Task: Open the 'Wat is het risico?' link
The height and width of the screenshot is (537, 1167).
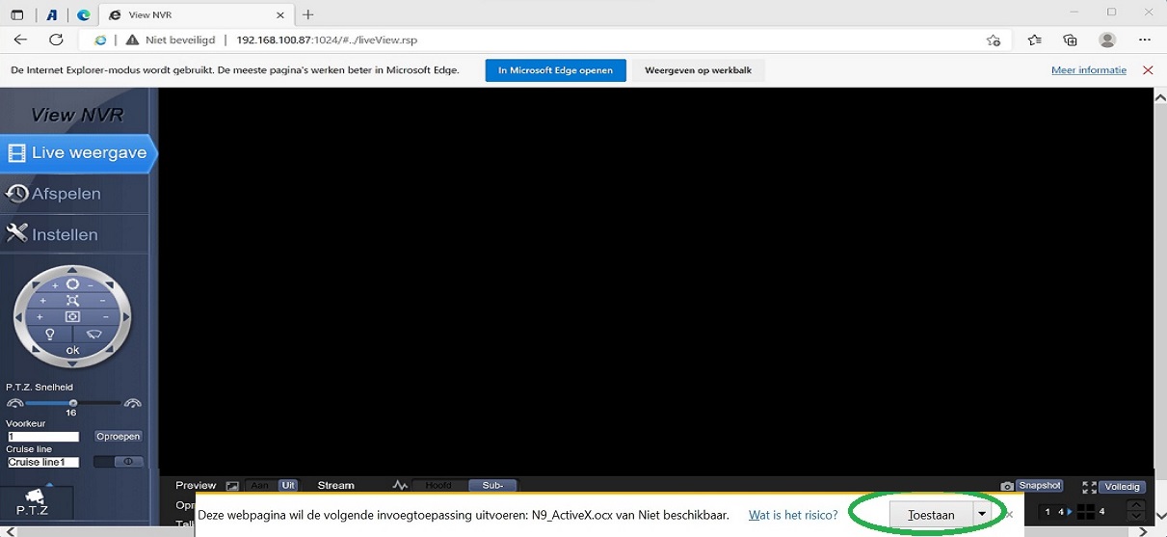Action: click(793, 515)
